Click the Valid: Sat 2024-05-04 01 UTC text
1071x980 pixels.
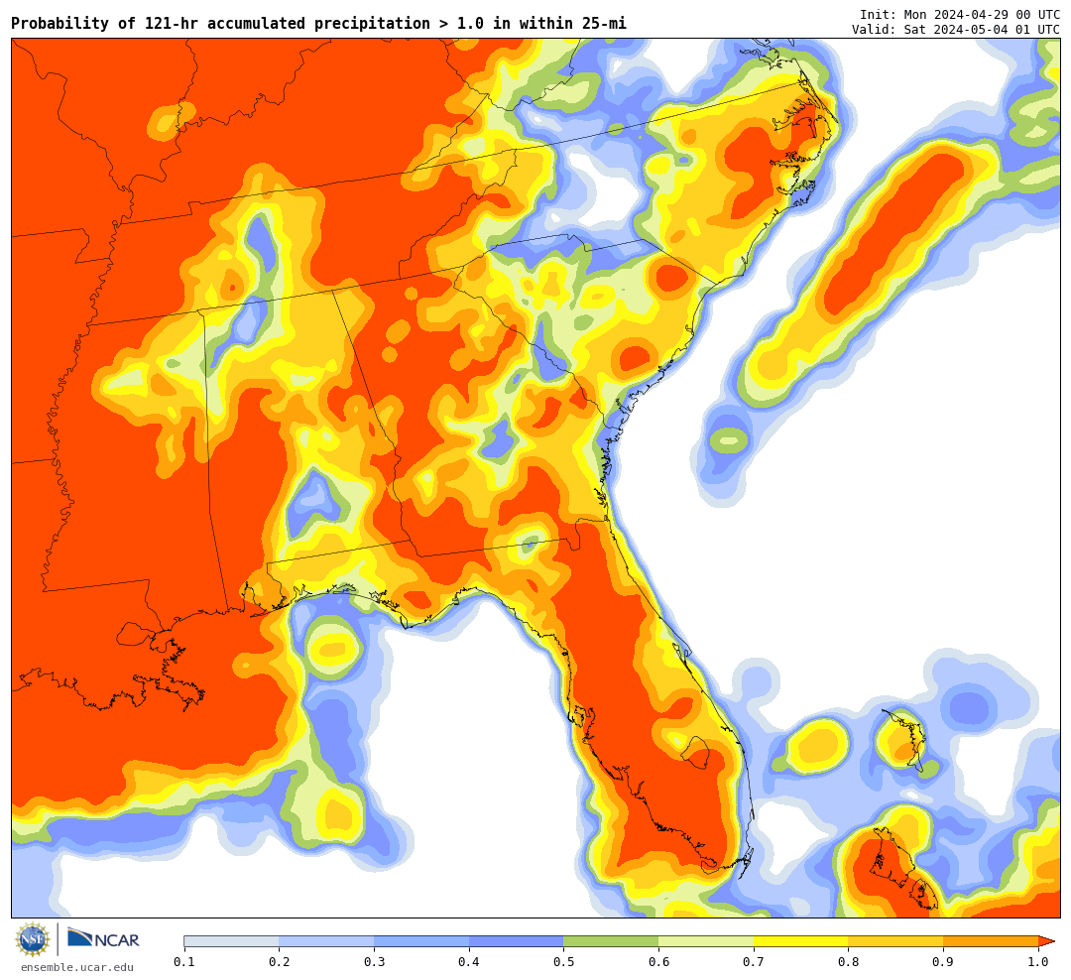coord(956,30)
